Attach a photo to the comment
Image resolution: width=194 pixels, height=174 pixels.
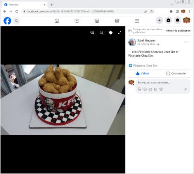pos(150,89)
